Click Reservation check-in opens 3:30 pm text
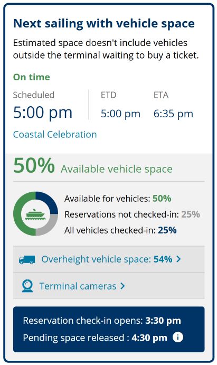The width and height of the screenshot is (217, 365). pos(102,321)
